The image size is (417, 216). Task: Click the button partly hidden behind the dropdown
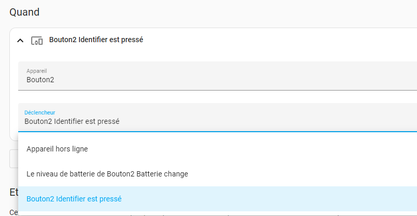click(14, 159)
